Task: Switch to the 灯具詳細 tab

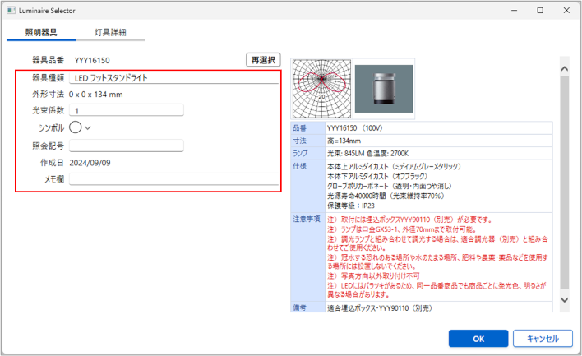Action: click(109, 32)
